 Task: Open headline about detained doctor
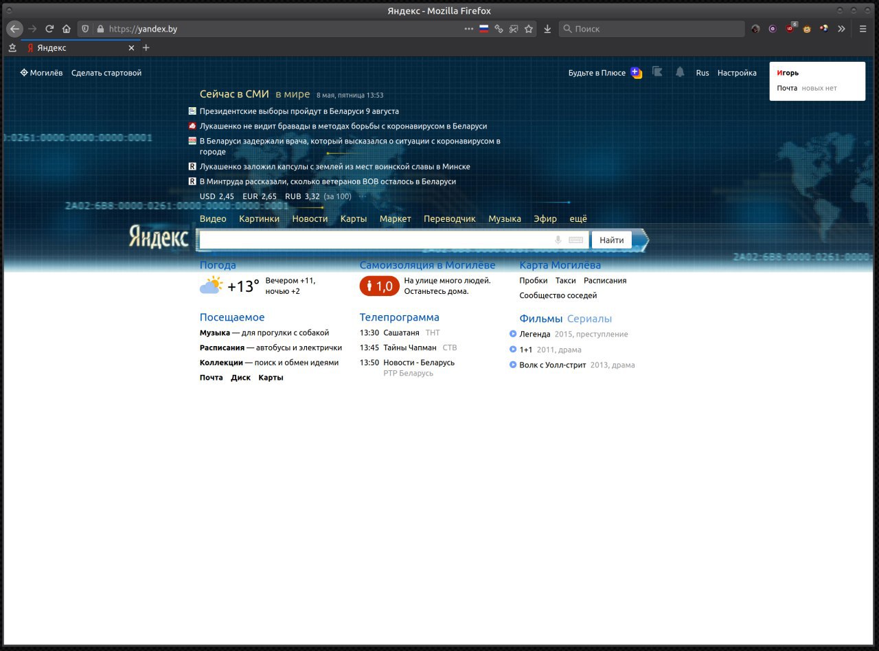[x=350, y=146]
